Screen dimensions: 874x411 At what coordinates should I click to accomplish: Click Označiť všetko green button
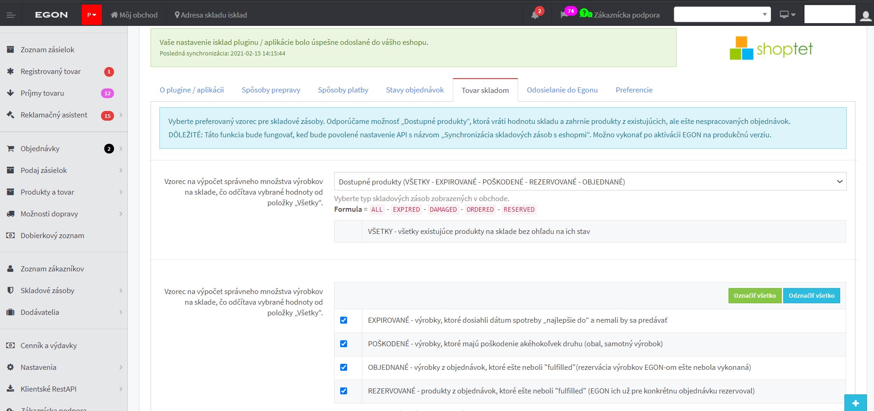[754, 295]
